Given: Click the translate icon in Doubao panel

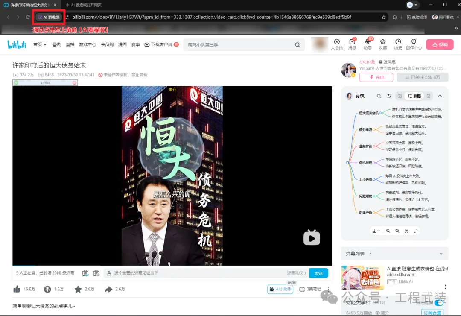Looking at the screenshot, I should click(389, 96).
